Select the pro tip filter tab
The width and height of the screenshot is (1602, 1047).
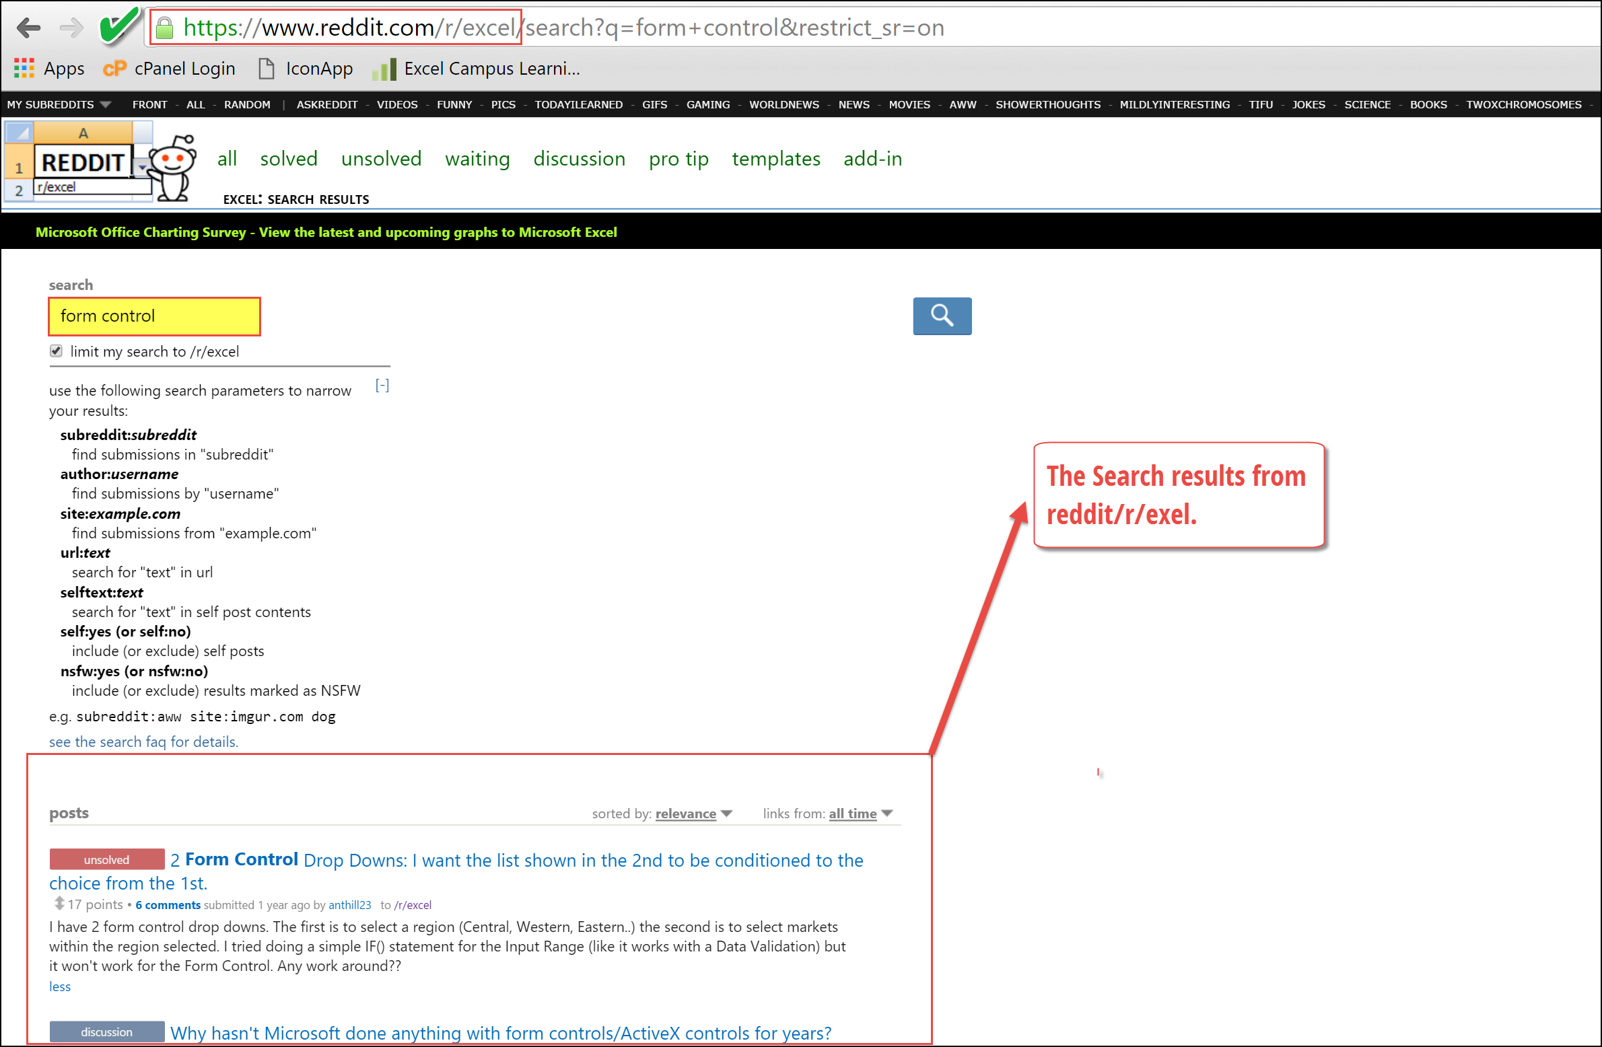pos(678,159)
